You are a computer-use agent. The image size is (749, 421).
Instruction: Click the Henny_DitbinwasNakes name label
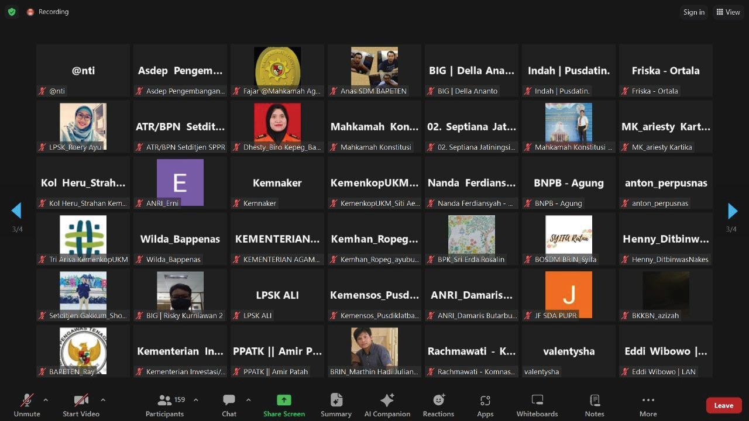point(670,259)
